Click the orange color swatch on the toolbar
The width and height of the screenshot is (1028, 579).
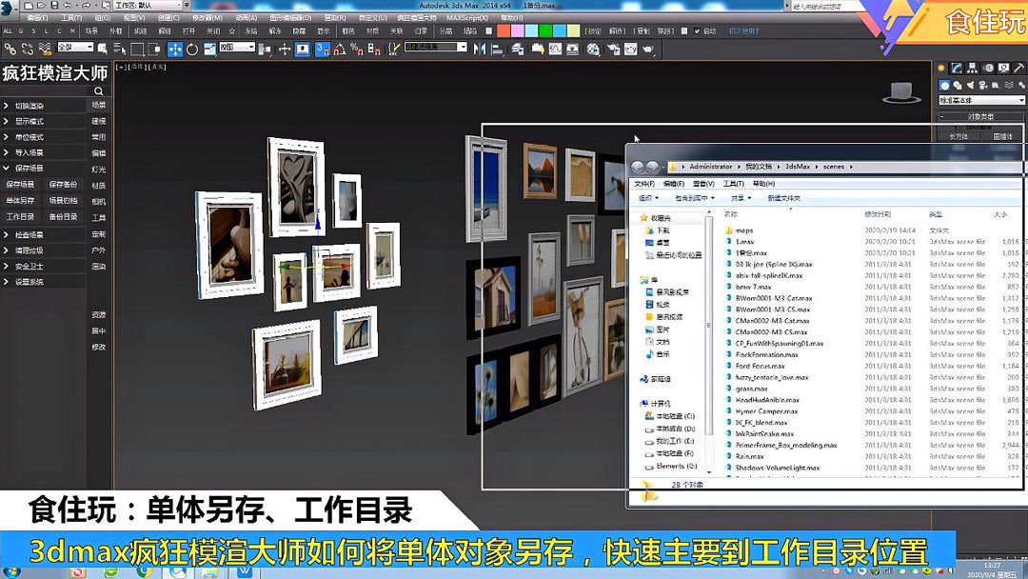pos(504,30)
